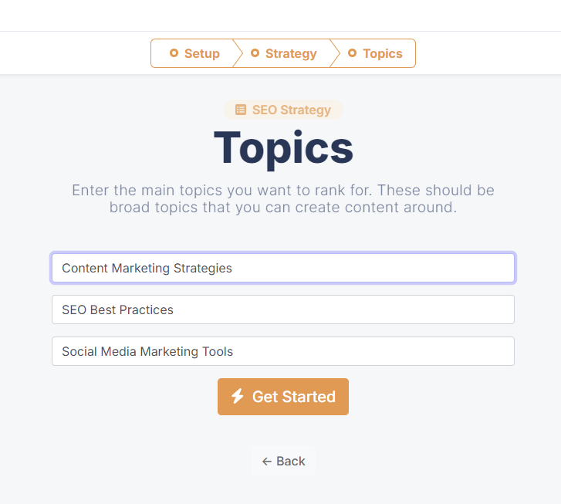Open the Strategy step label
Image resolution: width=561 pixels, height=504 pixels.
point(291,53)
